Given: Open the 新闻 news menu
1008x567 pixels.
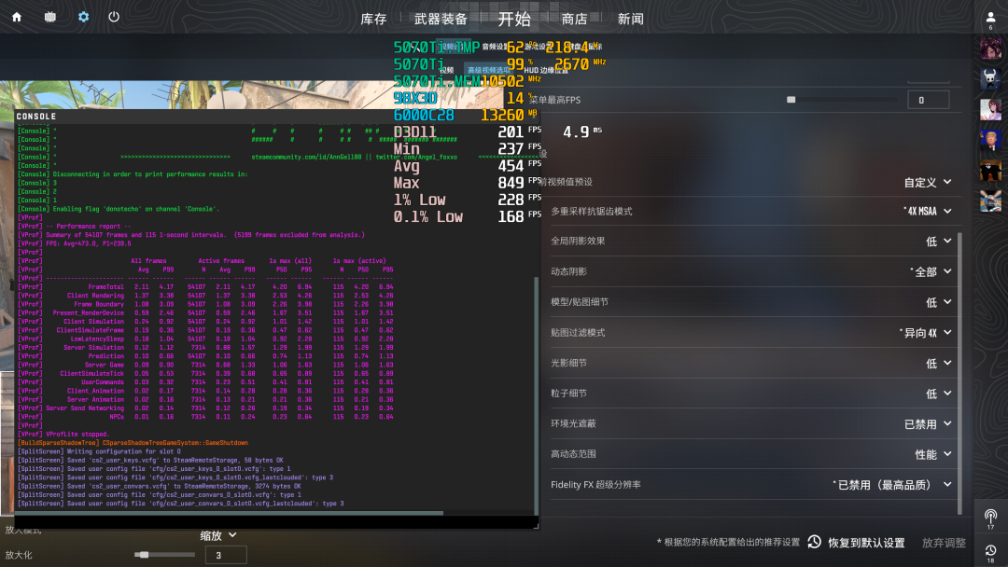Looking at the screenshot, I should tap(631, 20).
